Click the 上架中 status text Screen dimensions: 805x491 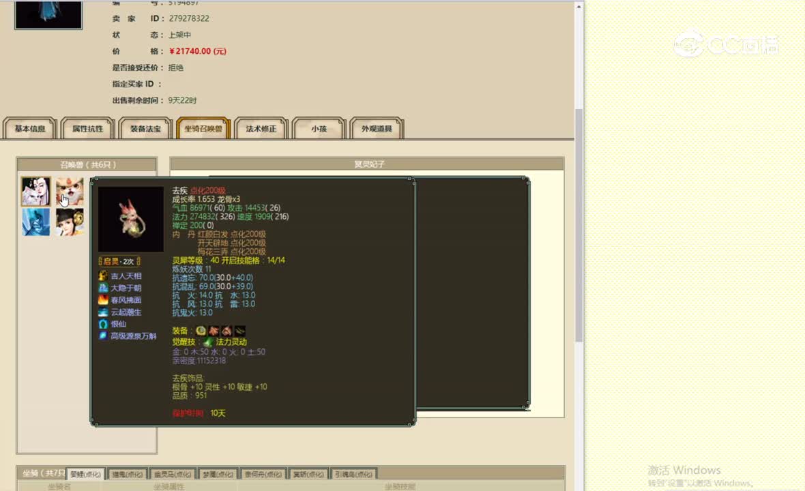click(179, 35)
